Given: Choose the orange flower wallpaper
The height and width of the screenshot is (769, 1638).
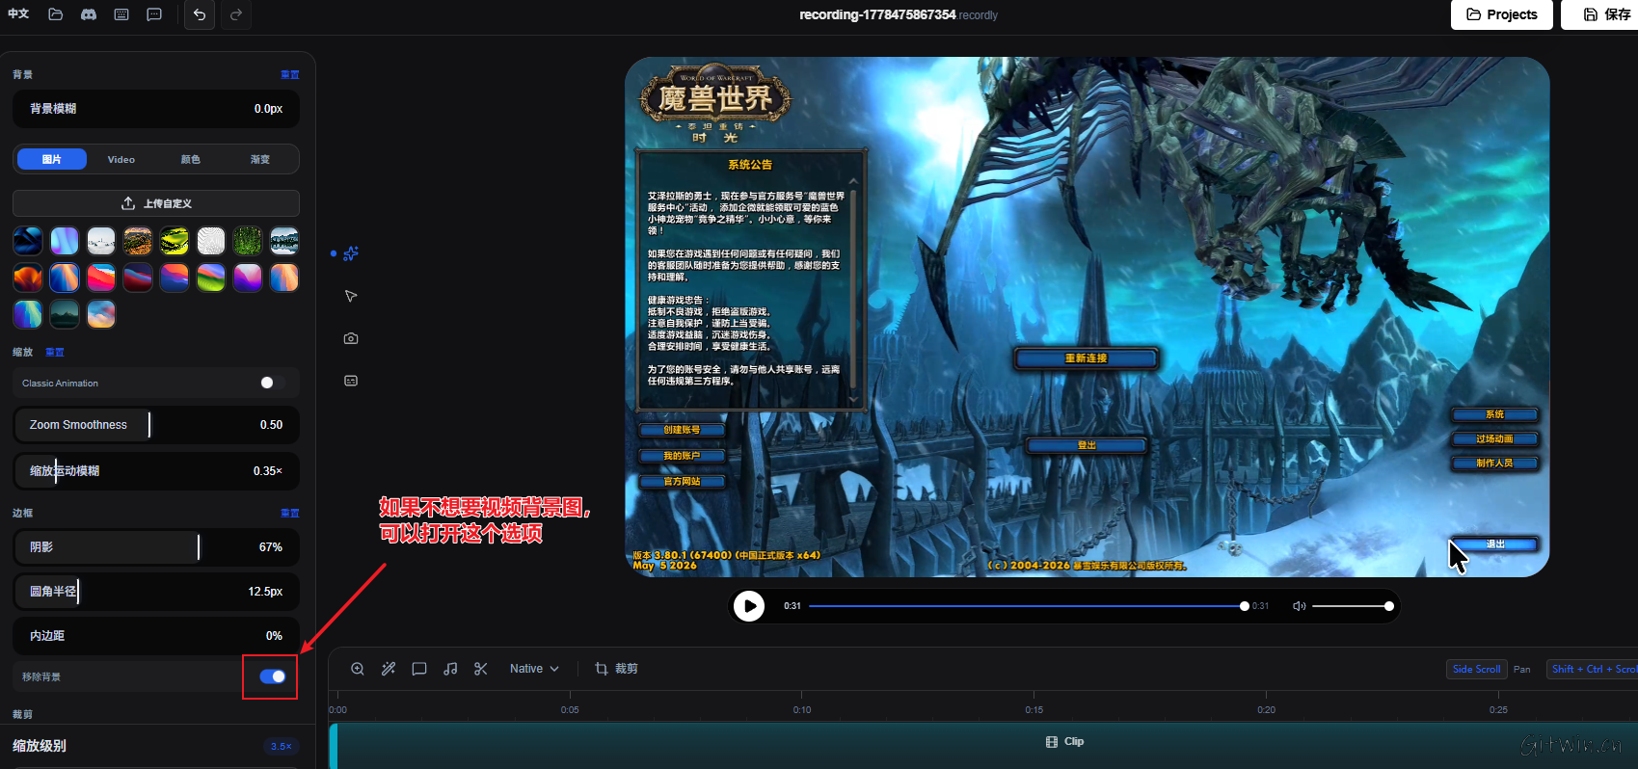Looking at the screenshot, I should (28, 278).
